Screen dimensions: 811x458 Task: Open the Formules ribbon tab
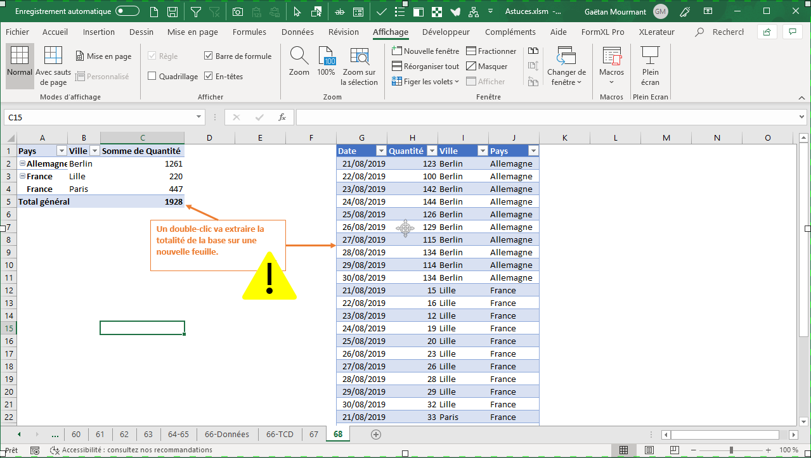point(249,32)
